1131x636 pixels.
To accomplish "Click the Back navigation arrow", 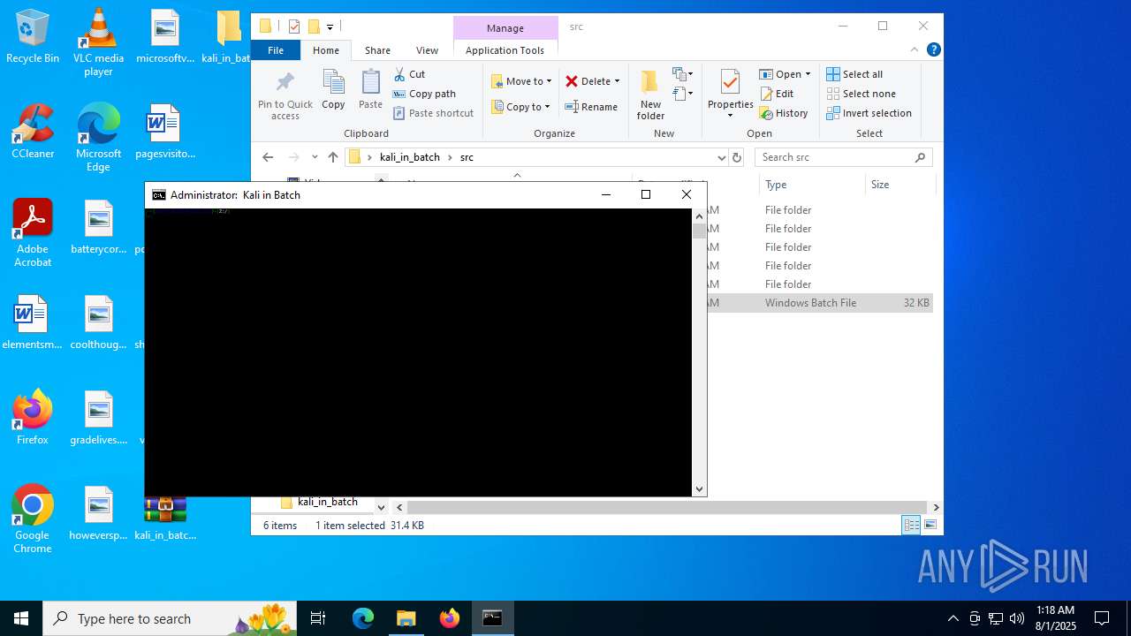I will (268, 157).
